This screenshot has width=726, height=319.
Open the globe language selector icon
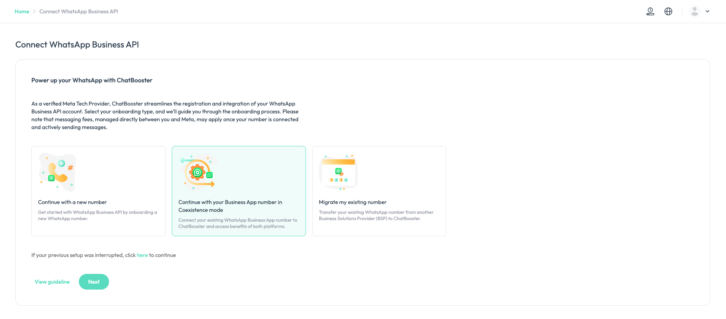click(x=668, y=11)
